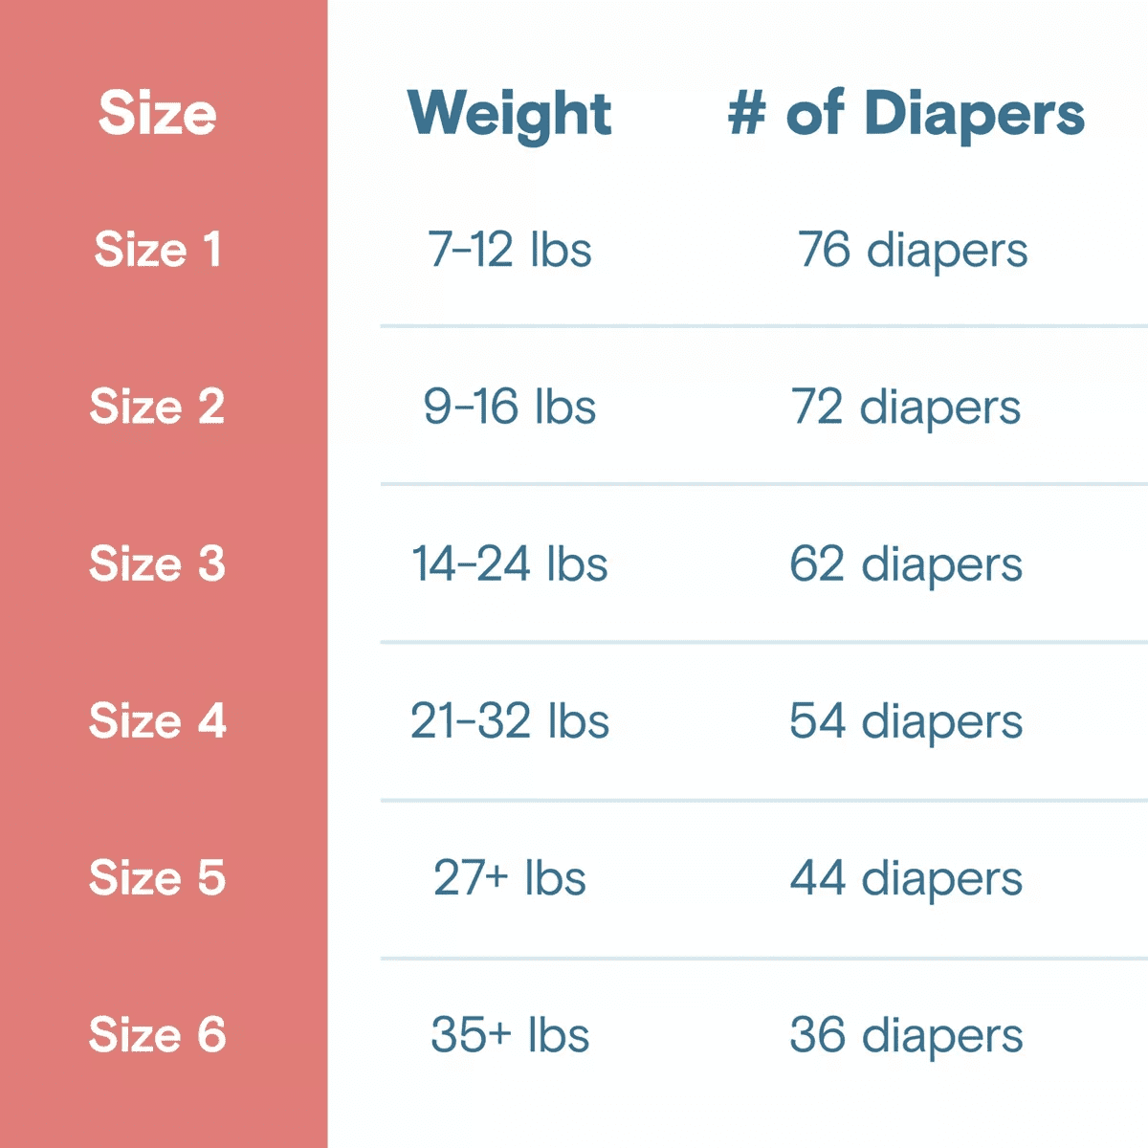Click the Size 2 row label
The width and height of the screenshot is (1148, 1148).
pyautogui.click(x=158, y=407)
